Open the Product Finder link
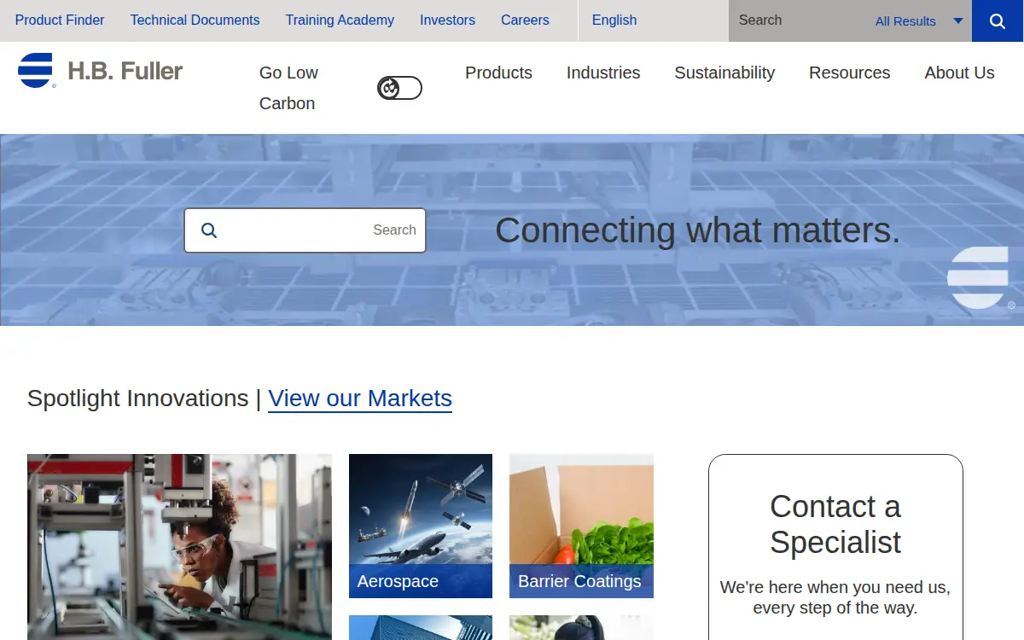 pos(60,20)
